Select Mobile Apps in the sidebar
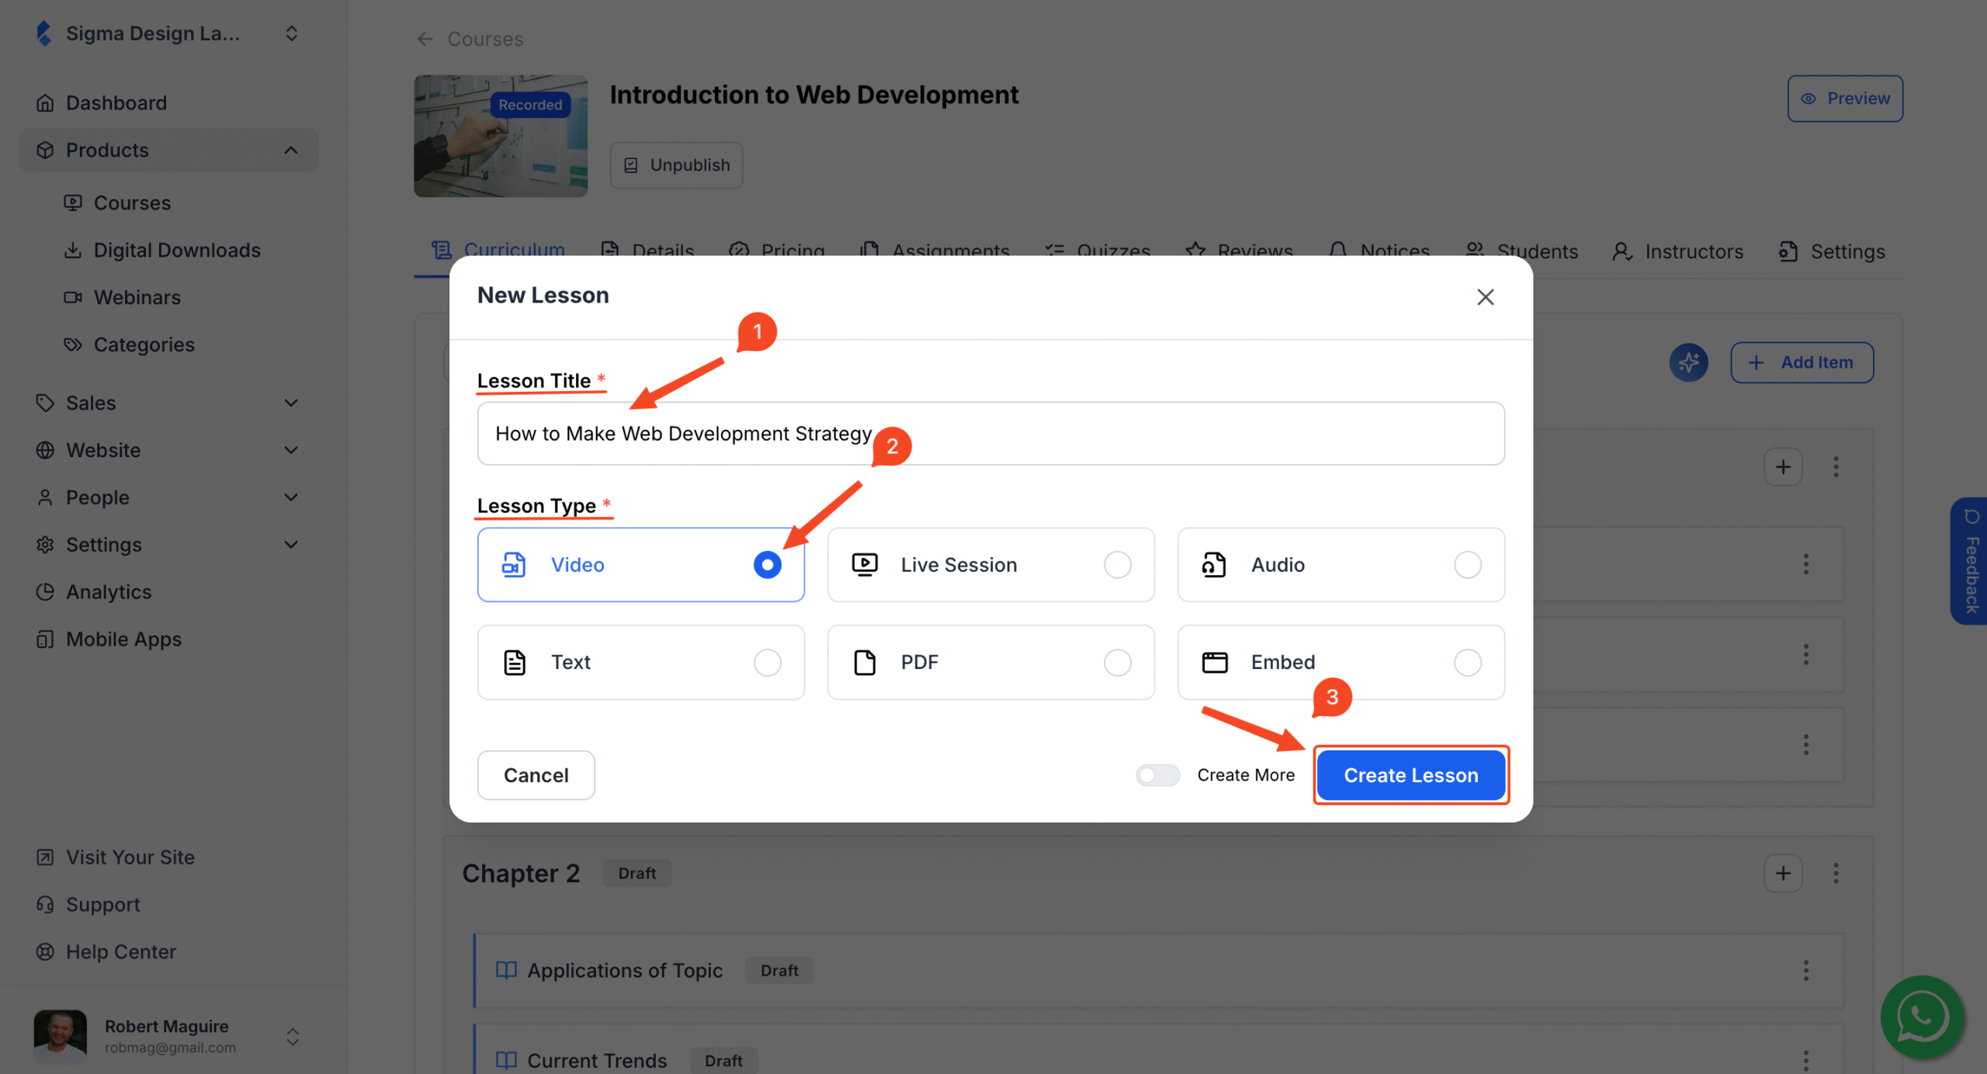 click(x=123, y=639)
